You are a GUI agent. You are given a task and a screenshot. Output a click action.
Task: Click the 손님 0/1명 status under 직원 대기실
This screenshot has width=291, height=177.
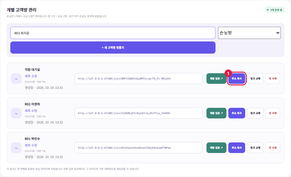tap(35, 82)
